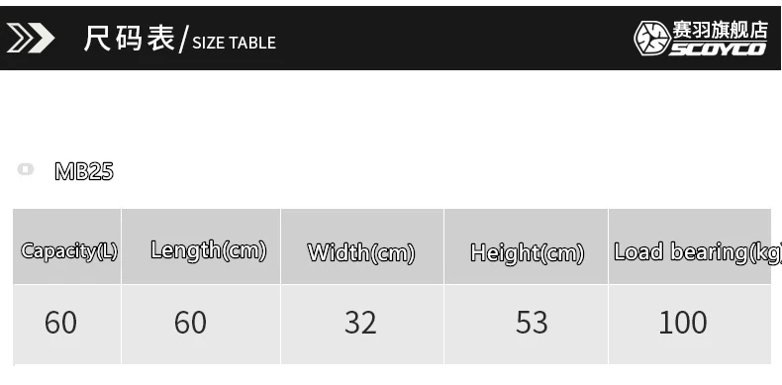Click the SIZE TABLE title text
The height and width of the screenshot is (385, 782).
(234, 43)
